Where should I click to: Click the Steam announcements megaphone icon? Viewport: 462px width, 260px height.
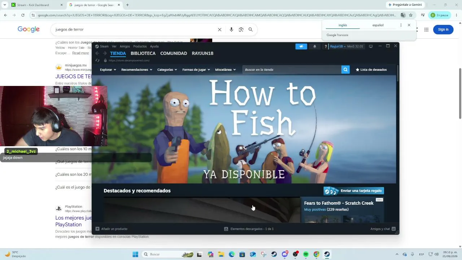[x=301, y=46]
